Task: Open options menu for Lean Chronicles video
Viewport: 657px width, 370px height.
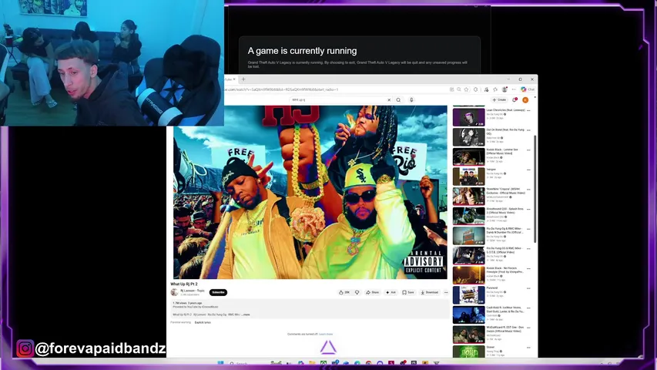Action: coord(528,111)
